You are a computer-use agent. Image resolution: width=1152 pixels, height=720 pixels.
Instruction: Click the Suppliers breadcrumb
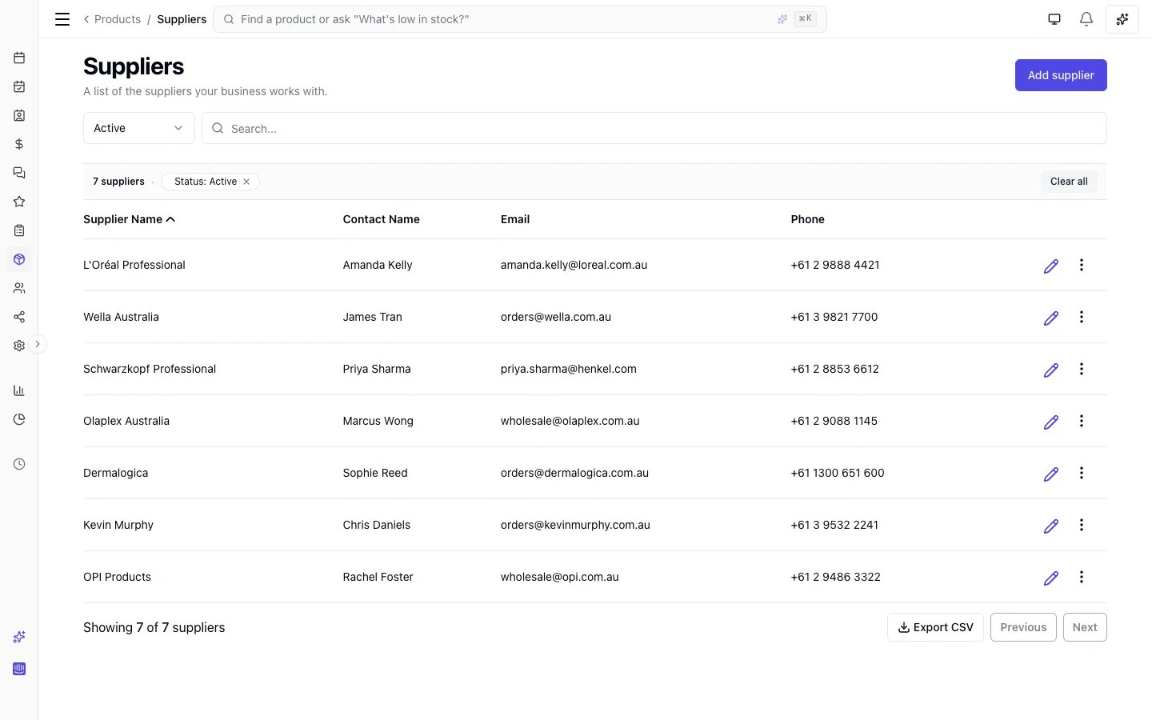(182, 19)
